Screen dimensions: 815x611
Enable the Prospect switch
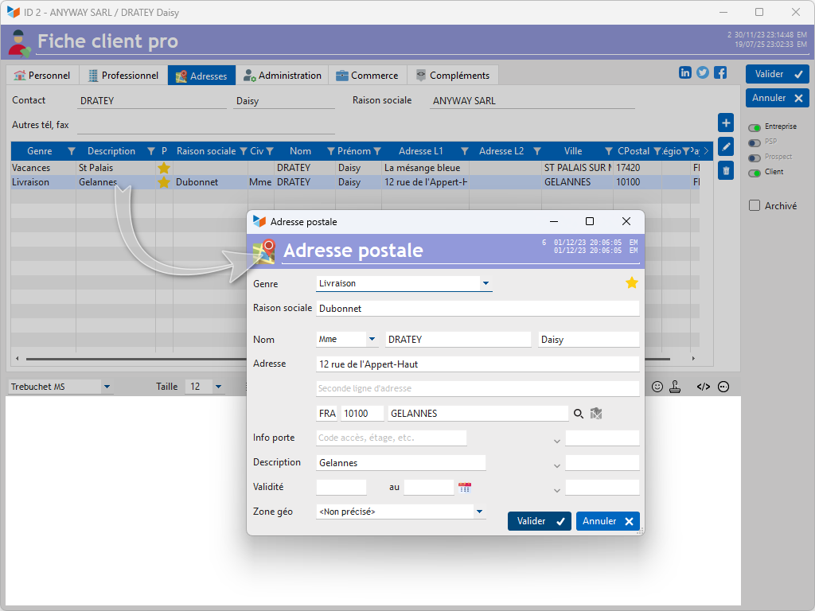click(755, 158)
